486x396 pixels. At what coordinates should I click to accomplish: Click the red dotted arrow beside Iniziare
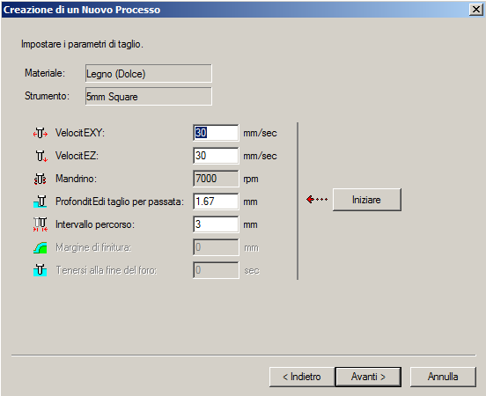(317, 199)
